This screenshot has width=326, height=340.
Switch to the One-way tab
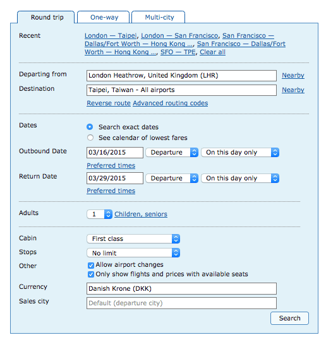[104, 17]
